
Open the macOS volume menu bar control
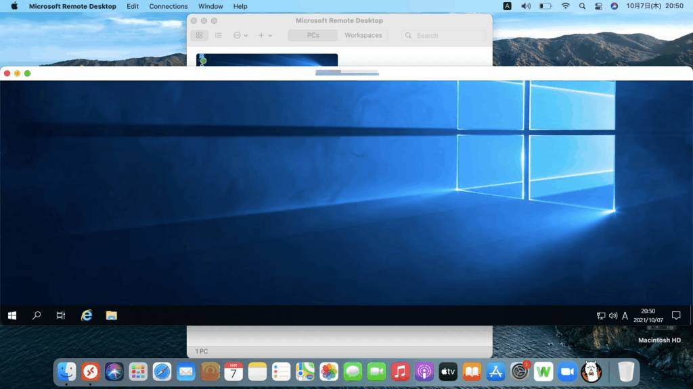click(x=525, y=6)
